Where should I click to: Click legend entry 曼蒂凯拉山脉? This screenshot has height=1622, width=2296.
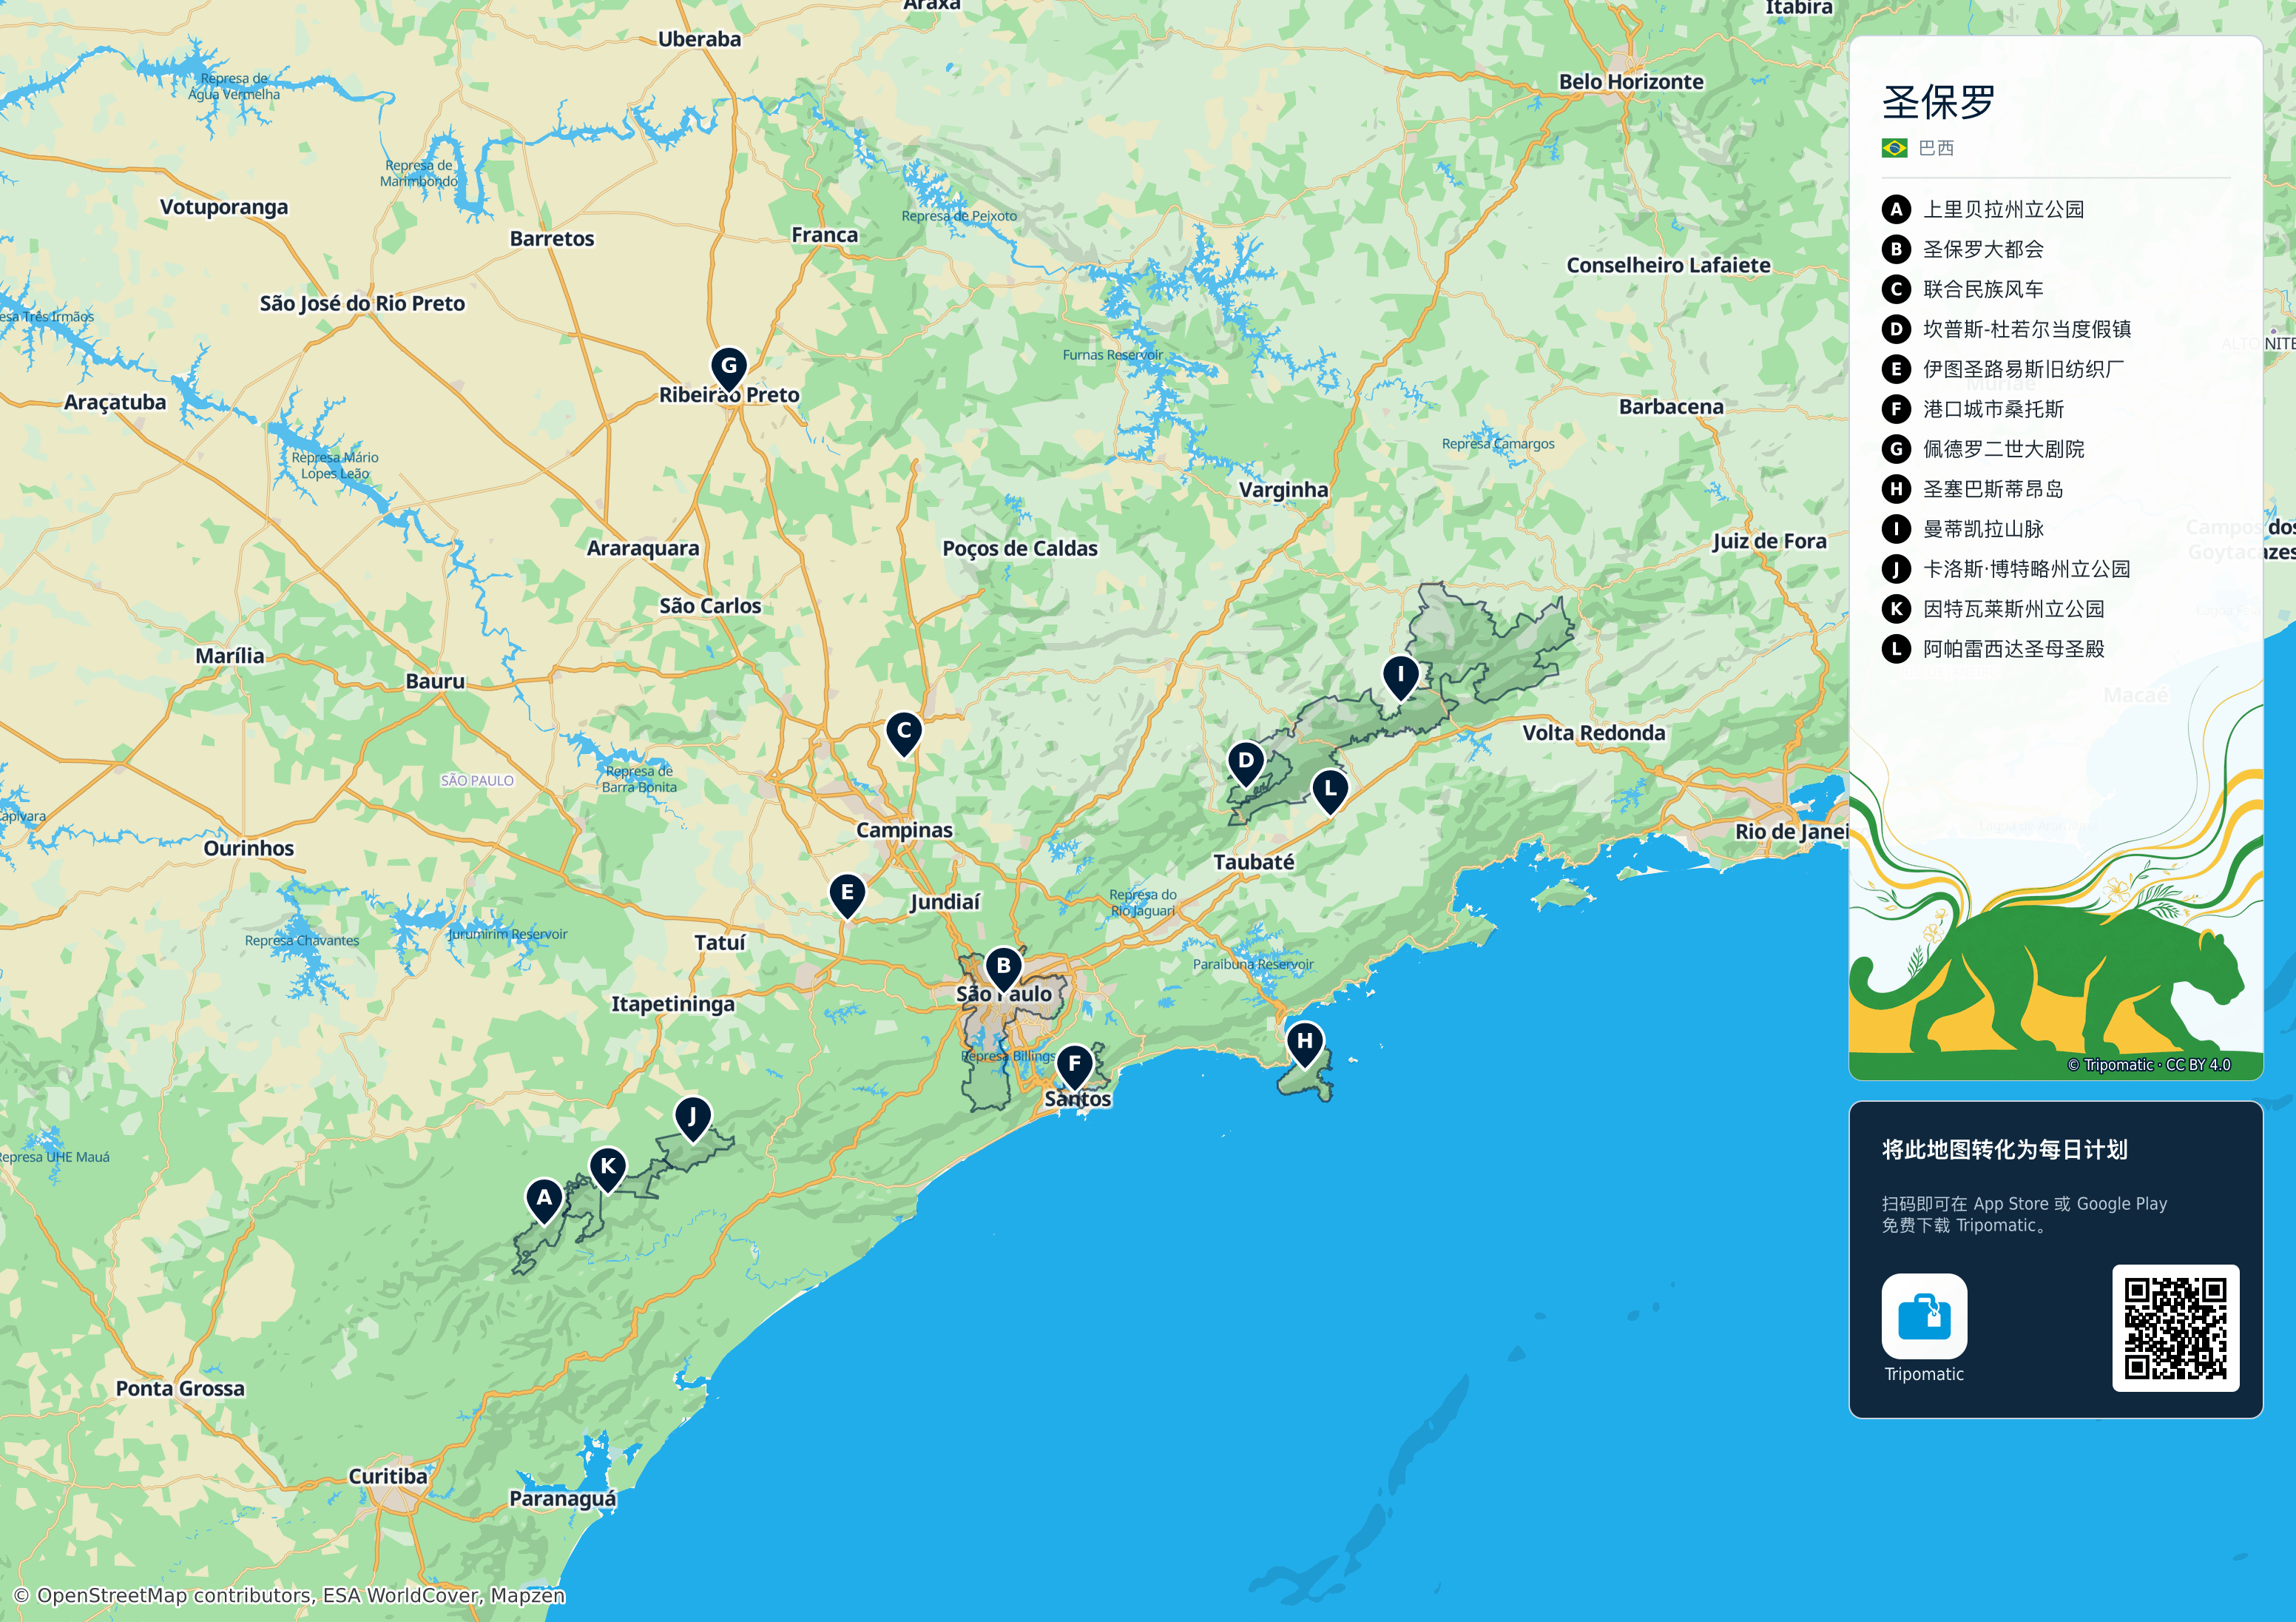click(x=1983, y=529)
